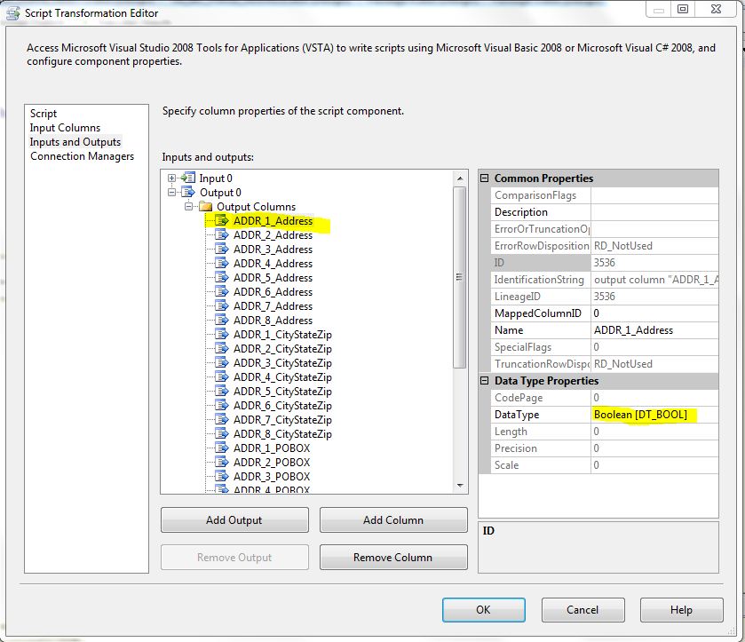Select the ADDR_2_Address tree row label
The width and height of the screenshot is (745, 642).
click(273, 235)
